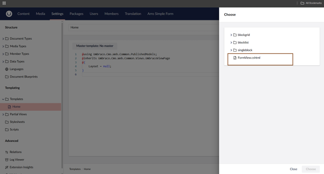Screen dimensions: 324x174
Task: Click the Extension Insights icon
Action: (7, 167)
